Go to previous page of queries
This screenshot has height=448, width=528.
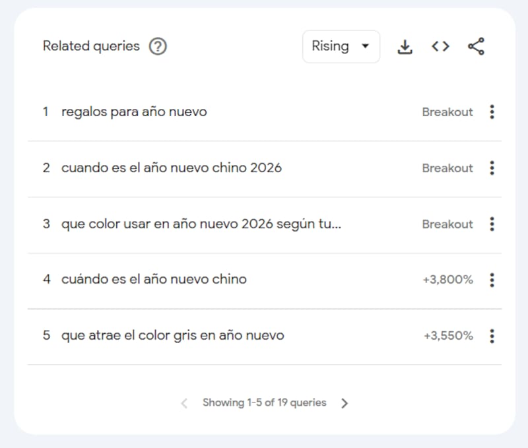coord(184,403)
